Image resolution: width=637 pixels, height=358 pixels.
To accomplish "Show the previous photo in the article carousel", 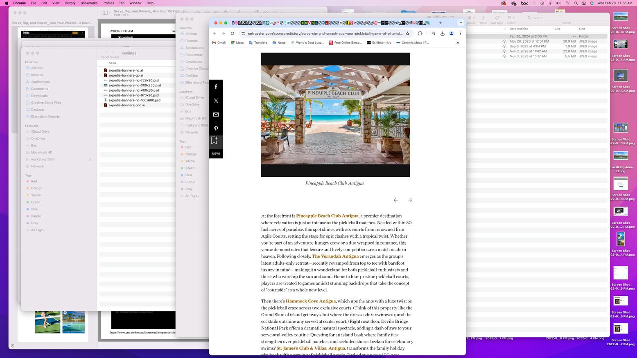I will pyautogui.click(x=396, y=200).
